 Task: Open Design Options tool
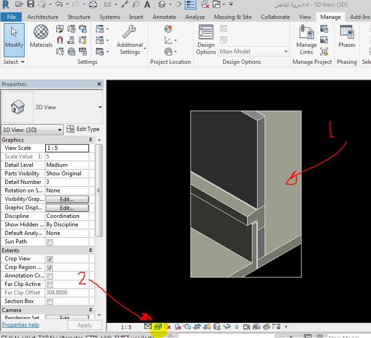[206, 40]
